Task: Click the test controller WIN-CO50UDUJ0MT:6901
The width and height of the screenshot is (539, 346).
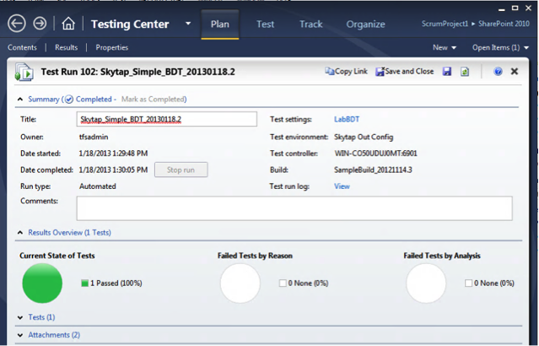Action: tap(375, 154)
